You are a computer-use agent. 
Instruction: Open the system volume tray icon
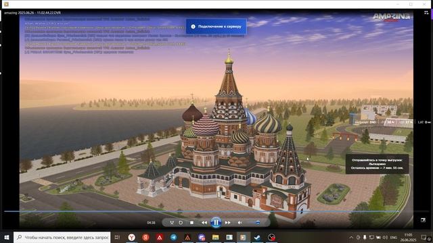coord(385,237)
